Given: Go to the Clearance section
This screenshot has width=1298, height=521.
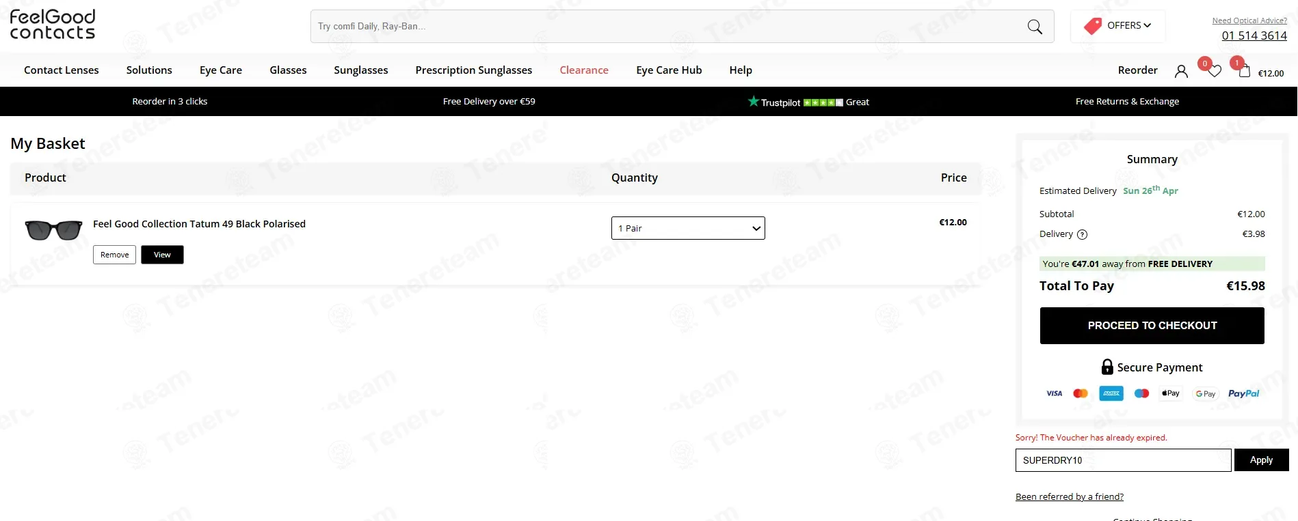Looking at the screenshot, I should pos(584,70).
